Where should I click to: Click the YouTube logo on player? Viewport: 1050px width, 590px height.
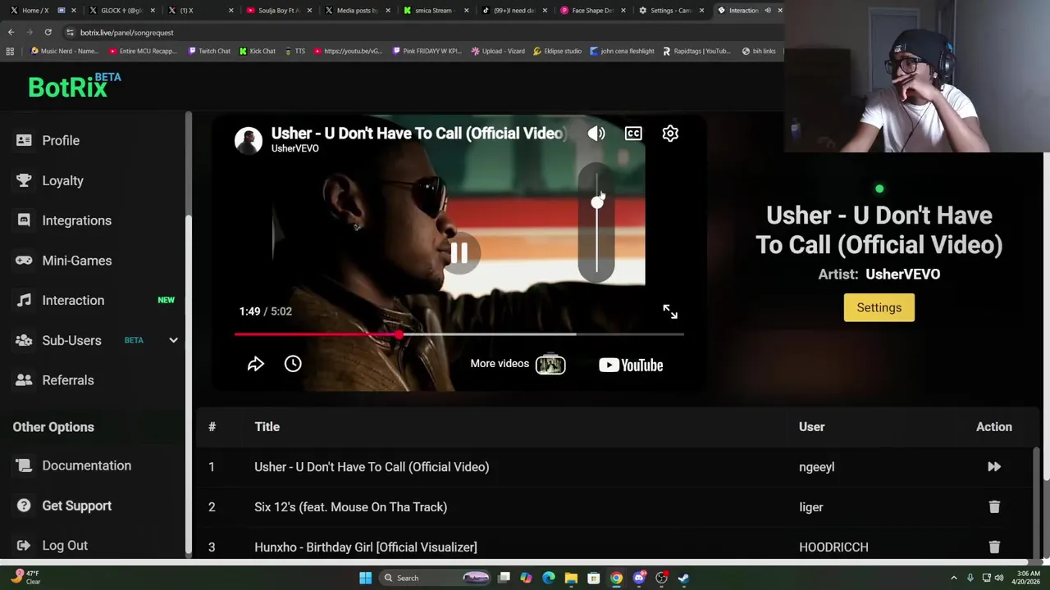coord(631,365)
